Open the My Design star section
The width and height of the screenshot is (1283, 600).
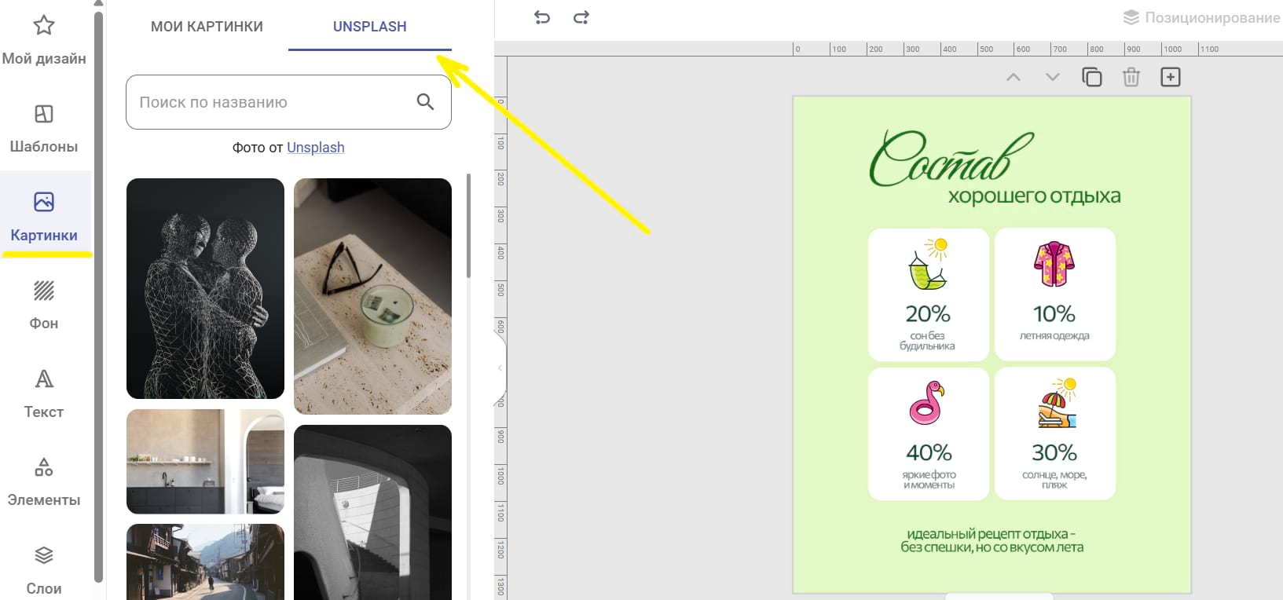tap(44, 40)
